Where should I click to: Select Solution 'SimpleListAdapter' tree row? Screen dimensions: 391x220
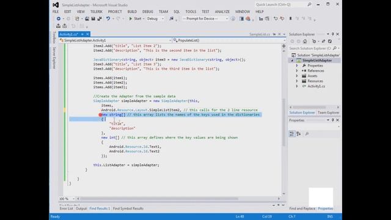(x=316, y=55)
